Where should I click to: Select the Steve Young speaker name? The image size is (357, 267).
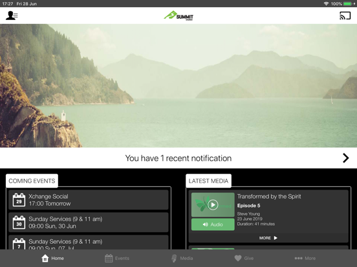(248, 214)
